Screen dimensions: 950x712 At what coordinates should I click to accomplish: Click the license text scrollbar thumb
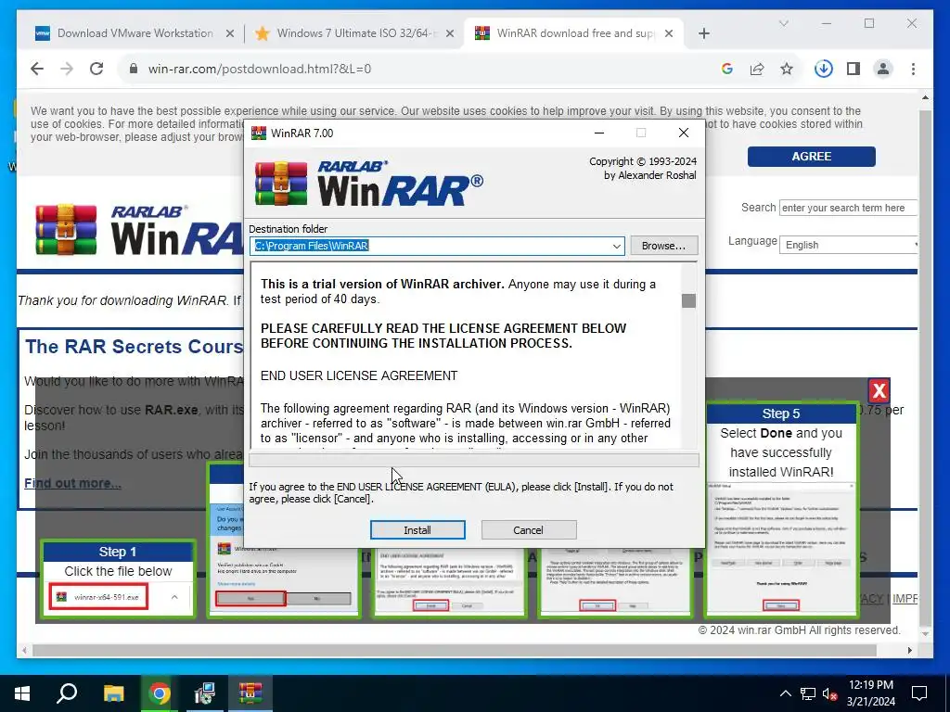(688, 300)
